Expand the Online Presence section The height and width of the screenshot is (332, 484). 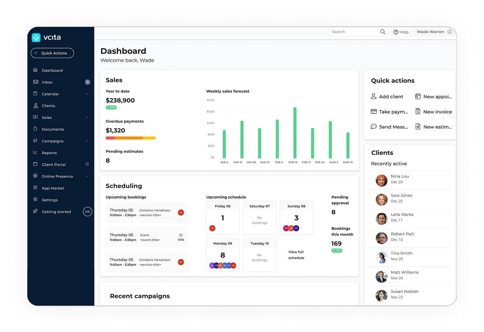click(x=87, y=176)
